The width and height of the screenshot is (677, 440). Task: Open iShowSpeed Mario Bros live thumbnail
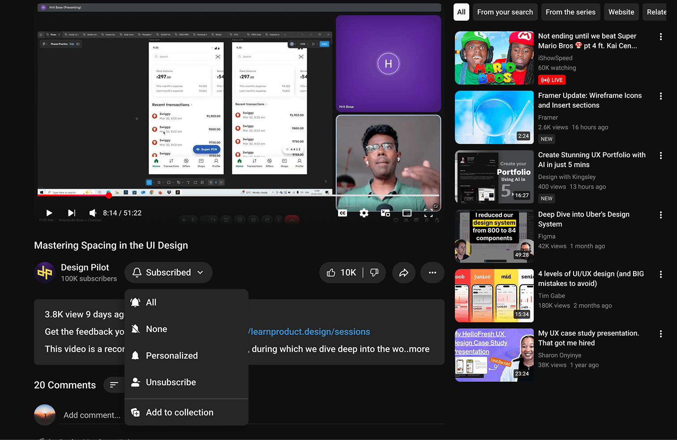(494, 58)
